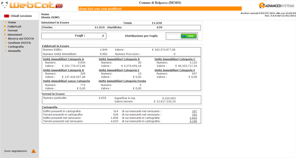Click the Home breadcrumb above Utente DEMO
The height and width of the screenshot is (158, 296).
tap(45, 14)
